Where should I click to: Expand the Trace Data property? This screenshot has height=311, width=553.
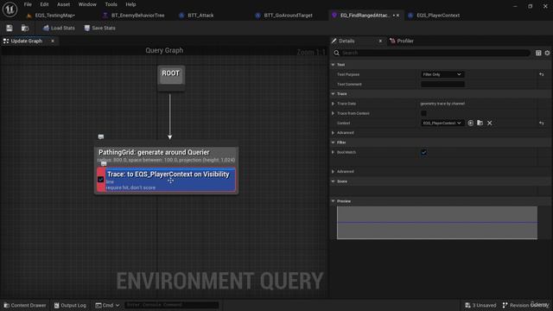coord(333,104)
